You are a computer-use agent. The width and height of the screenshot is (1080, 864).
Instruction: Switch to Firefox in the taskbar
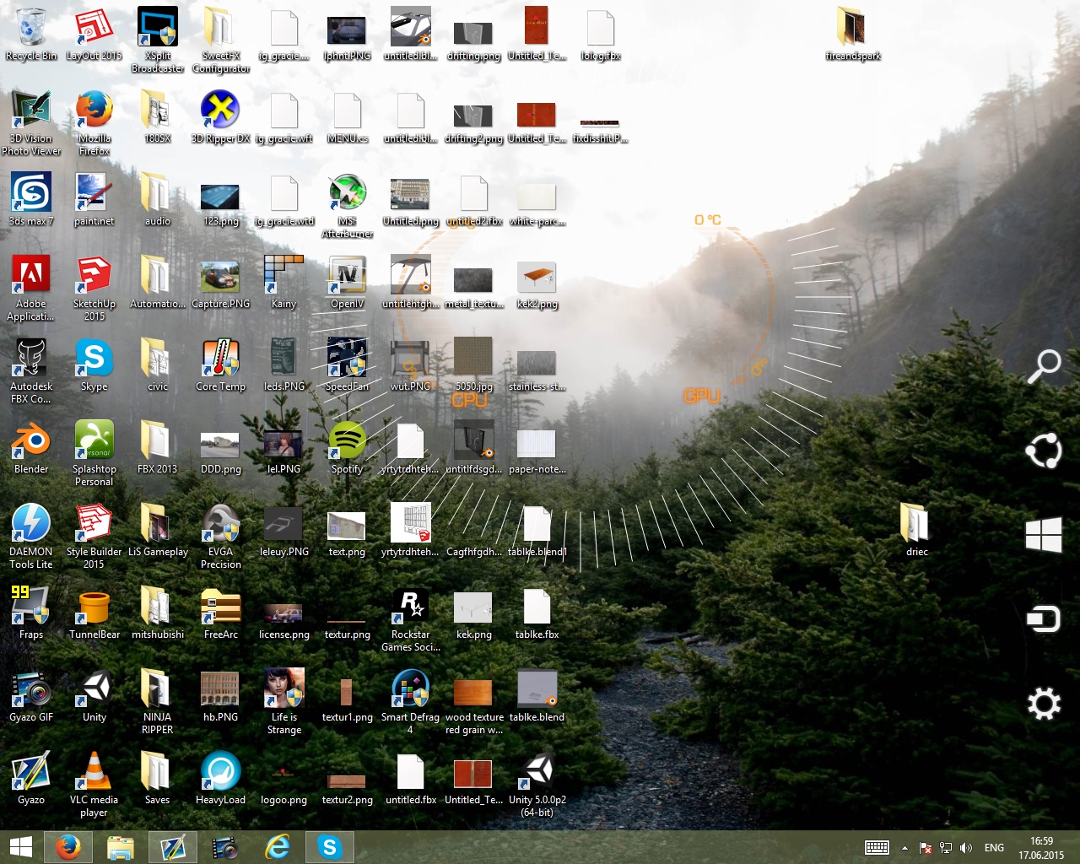pos(68,847)
